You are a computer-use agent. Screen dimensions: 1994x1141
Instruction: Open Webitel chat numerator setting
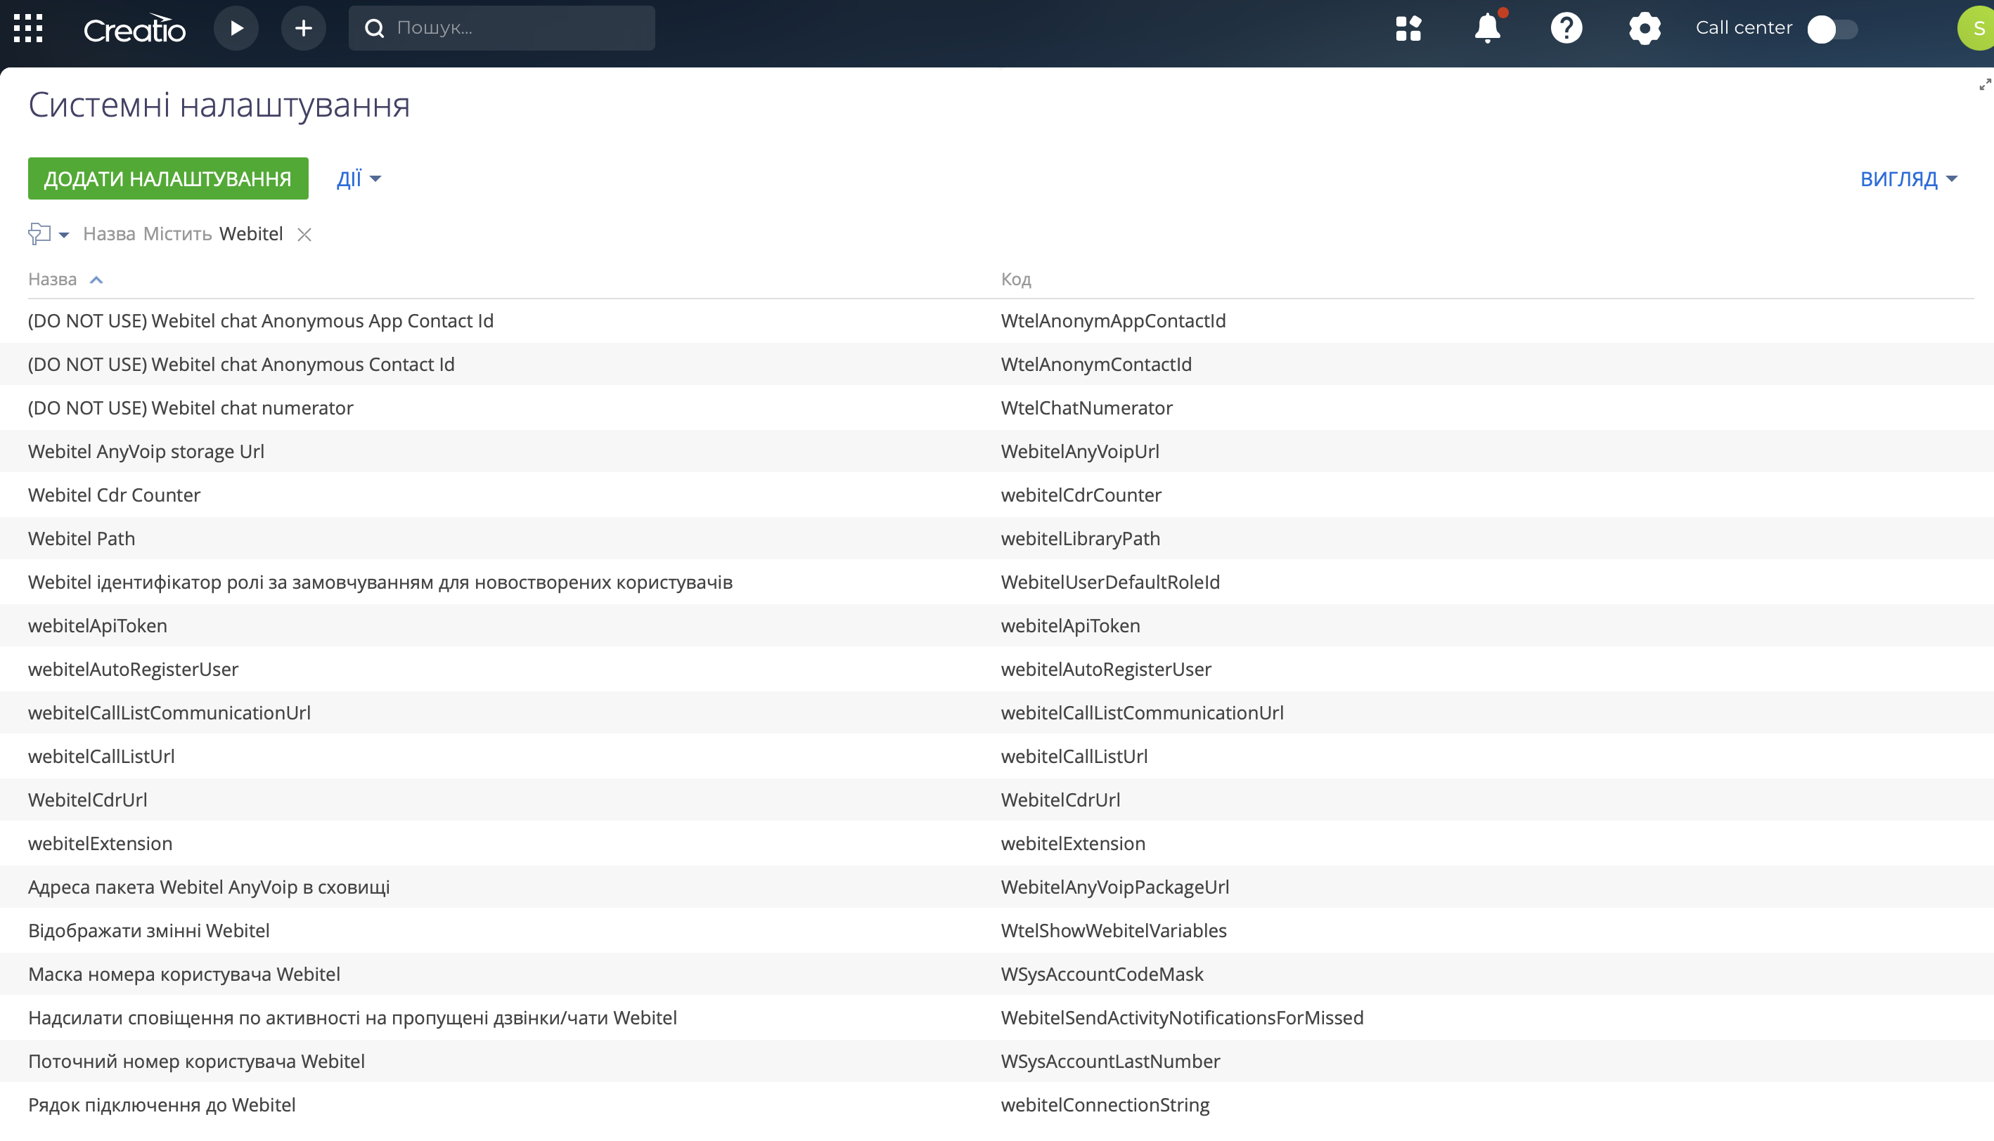(191, 407)
